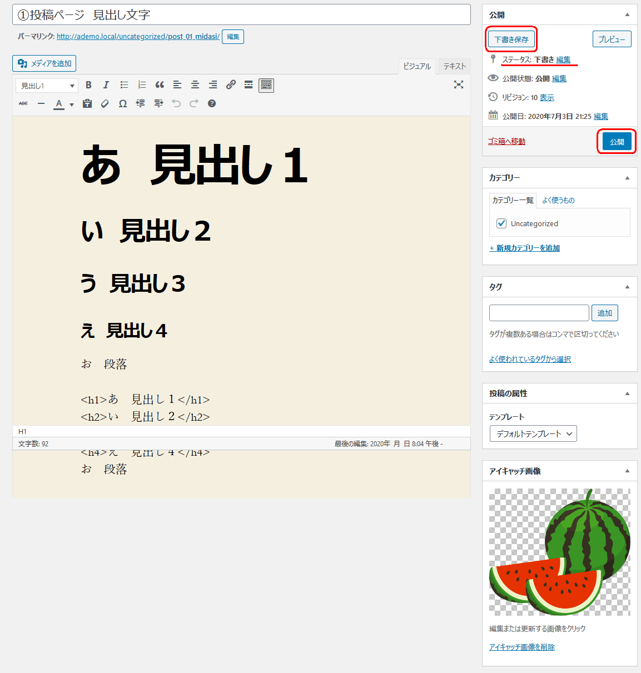Collapse the タグ panel

(627, 287)
